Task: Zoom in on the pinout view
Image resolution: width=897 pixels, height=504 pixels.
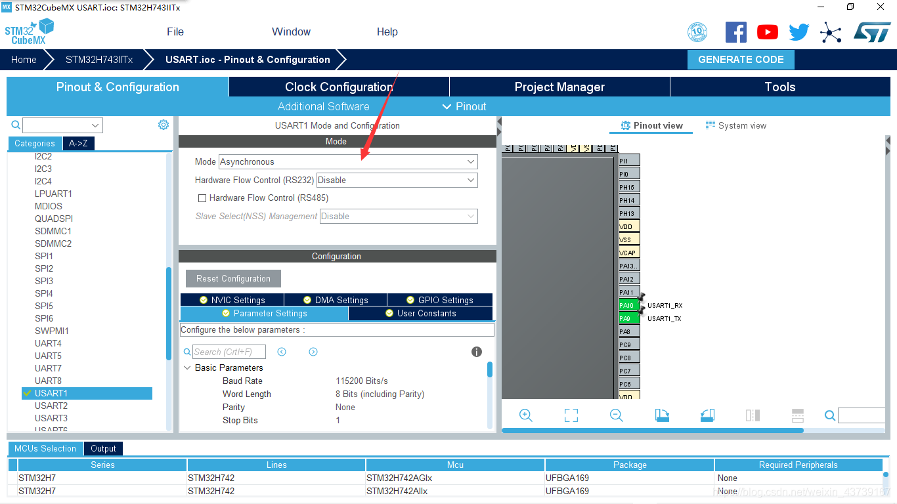Action: click(x=525, y=415)
